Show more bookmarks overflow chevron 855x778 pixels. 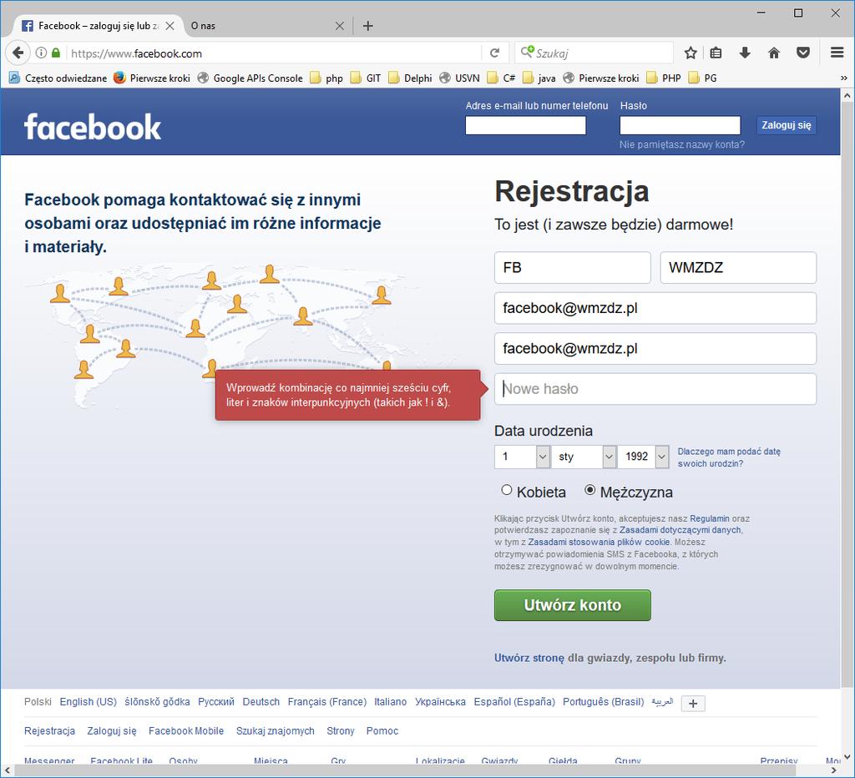pos(843,78)
